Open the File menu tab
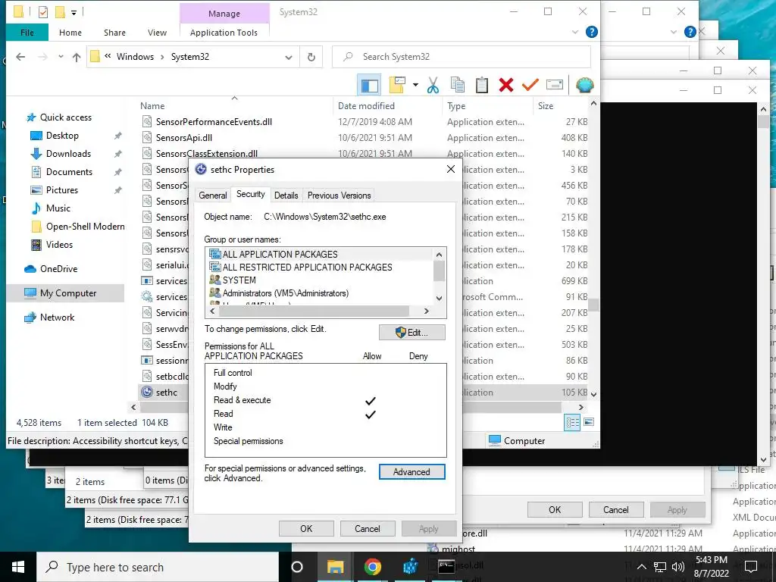This screenshot has height=582, width=776. [x=27, y=33]
